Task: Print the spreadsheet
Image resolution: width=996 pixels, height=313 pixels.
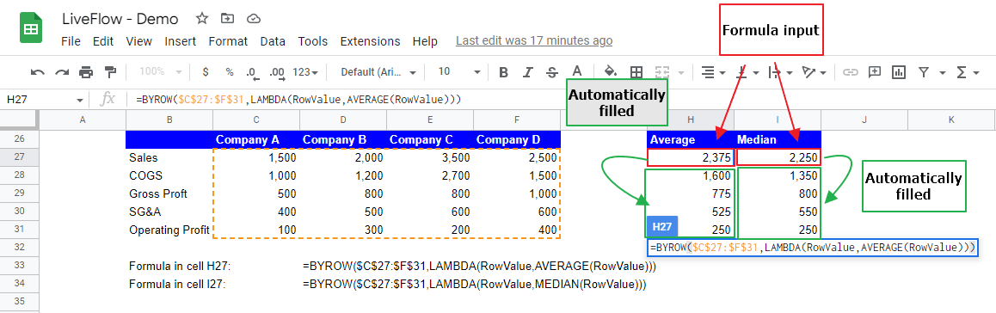Action: click(x=86, y=72)
